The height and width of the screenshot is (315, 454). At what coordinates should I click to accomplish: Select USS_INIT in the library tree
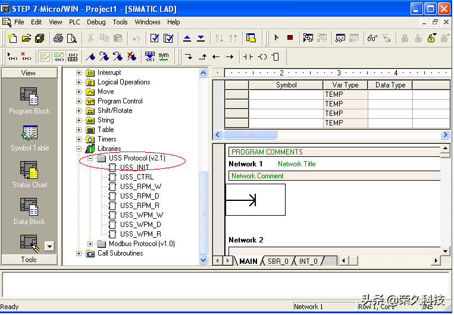(134, 168)
